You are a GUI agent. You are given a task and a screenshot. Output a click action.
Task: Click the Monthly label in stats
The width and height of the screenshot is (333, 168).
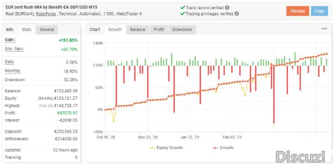[x=13, y=71]
